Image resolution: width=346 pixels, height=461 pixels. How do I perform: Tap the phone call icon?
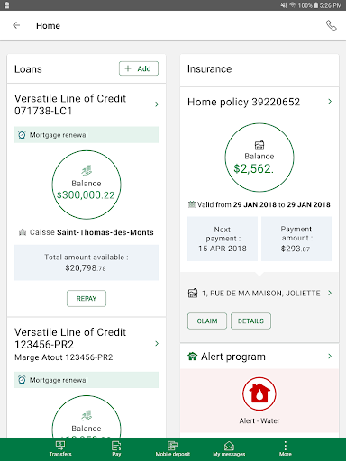[x=332, y=25]
